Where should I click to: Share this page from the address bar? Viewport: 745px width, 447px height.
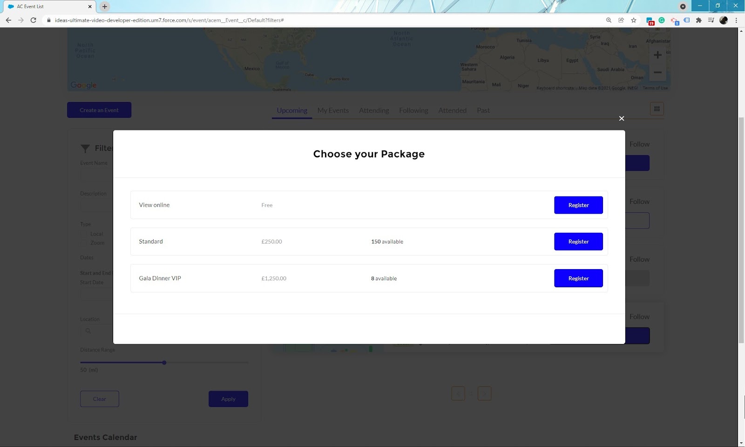point(621,20)
